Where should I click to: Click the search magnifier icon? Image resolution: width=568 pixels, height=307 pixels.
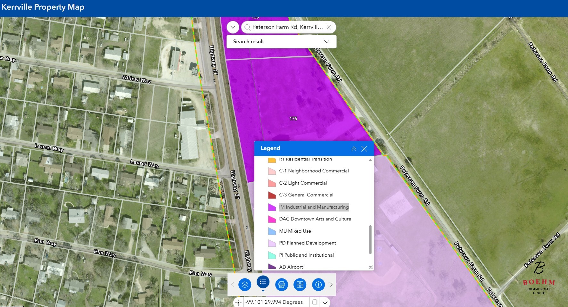coord(247,27)
